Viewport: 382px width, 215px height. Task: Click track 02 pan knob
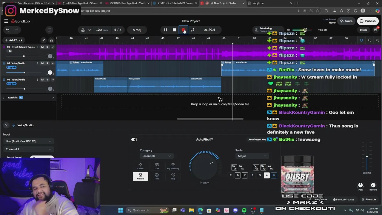(50, 73)
